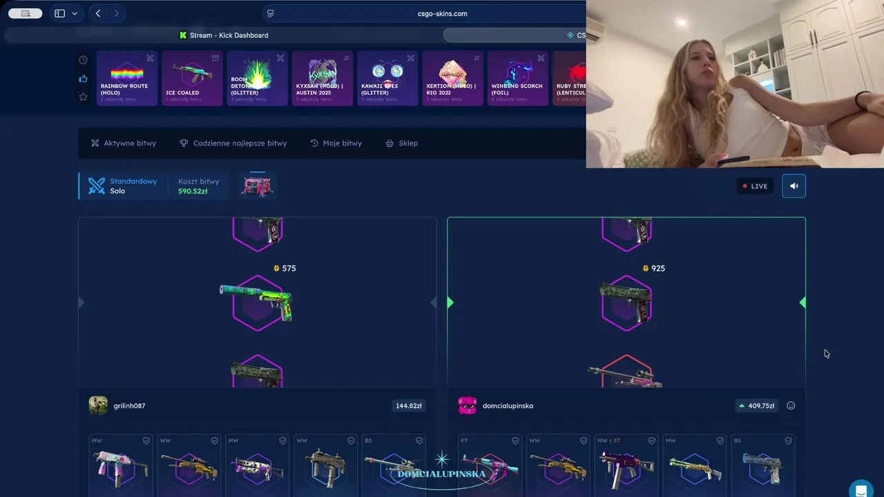884x497 pixels.
Task: Click shield icon on grilinh087's first WW item
Action: (215, 440)
